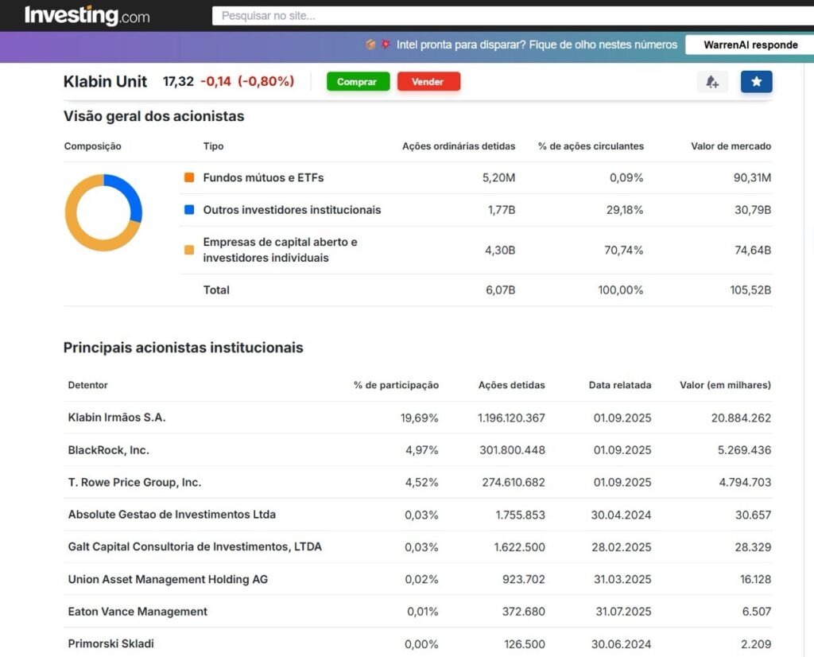The height and width of the screenshot is (657, 814).
Task: Focus the Pesquisar no site search field
Action: tap(509, 16)
